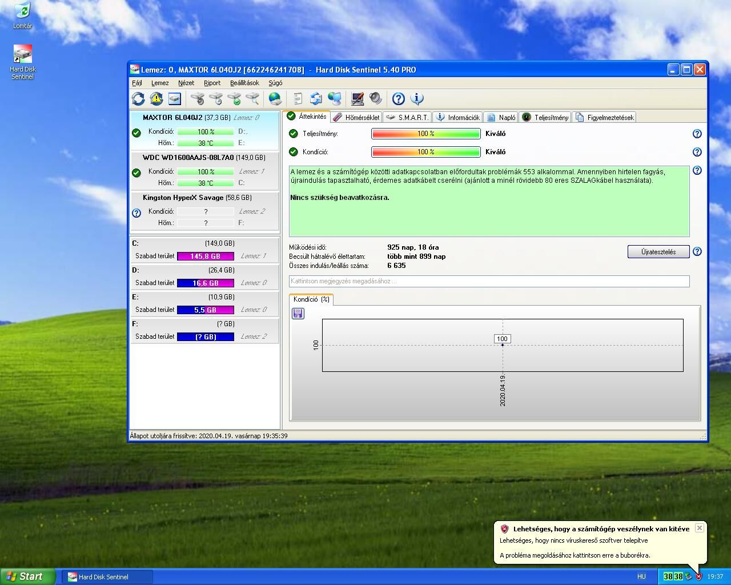This screenshot has height=585, width=731.
Task: Open the Hőmérséklet tab
Action: pos(356,118)
